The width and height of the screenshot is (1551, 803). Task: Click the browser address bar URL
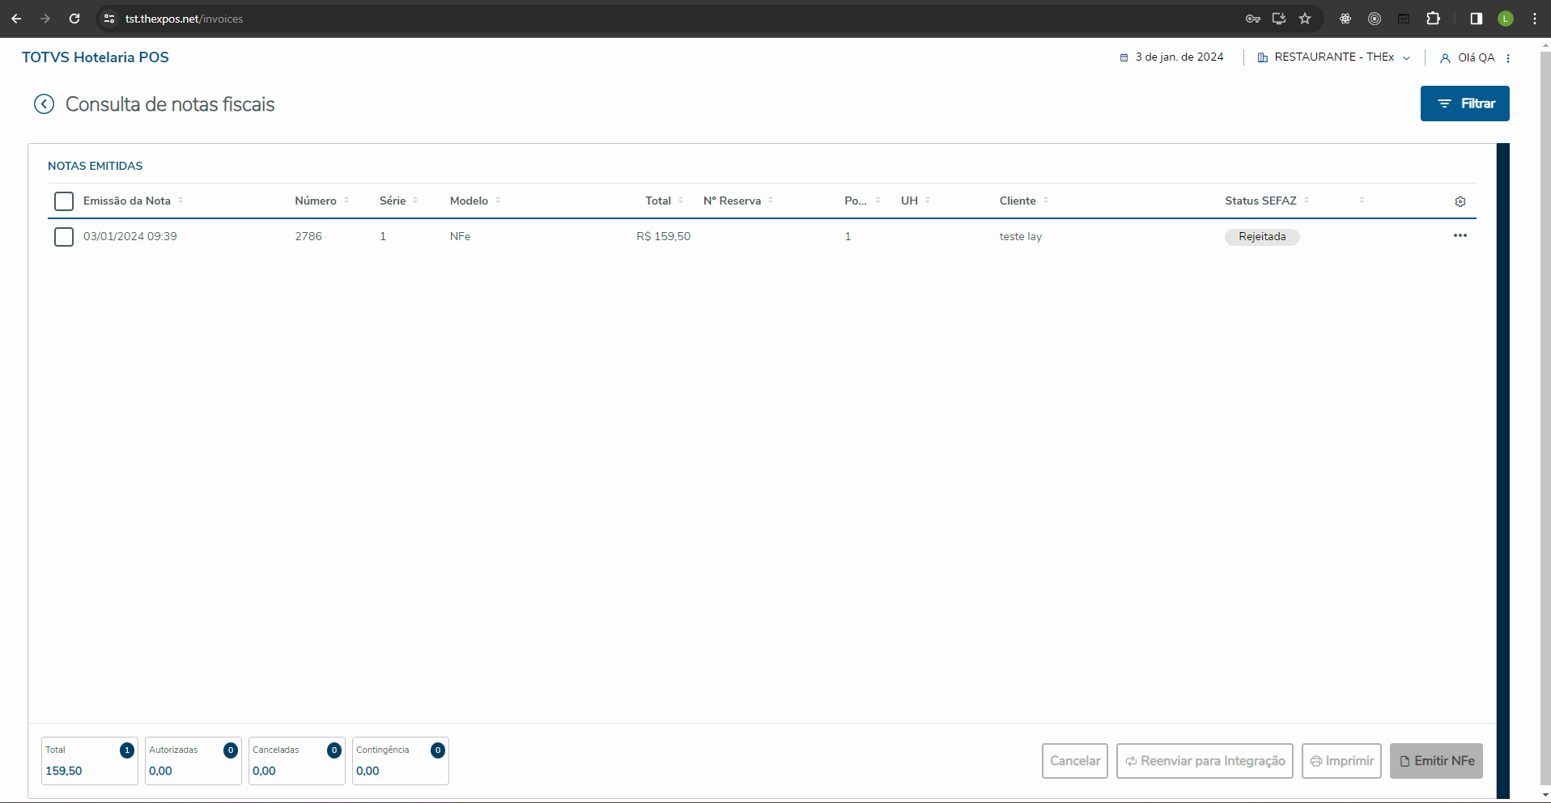tap(184, 19)
